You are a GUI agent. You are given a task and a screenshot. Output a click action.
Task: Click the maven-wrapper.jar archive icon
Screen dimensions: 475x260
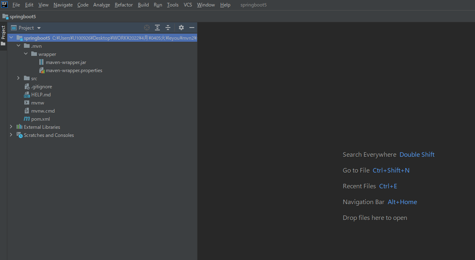coord(41,62)
